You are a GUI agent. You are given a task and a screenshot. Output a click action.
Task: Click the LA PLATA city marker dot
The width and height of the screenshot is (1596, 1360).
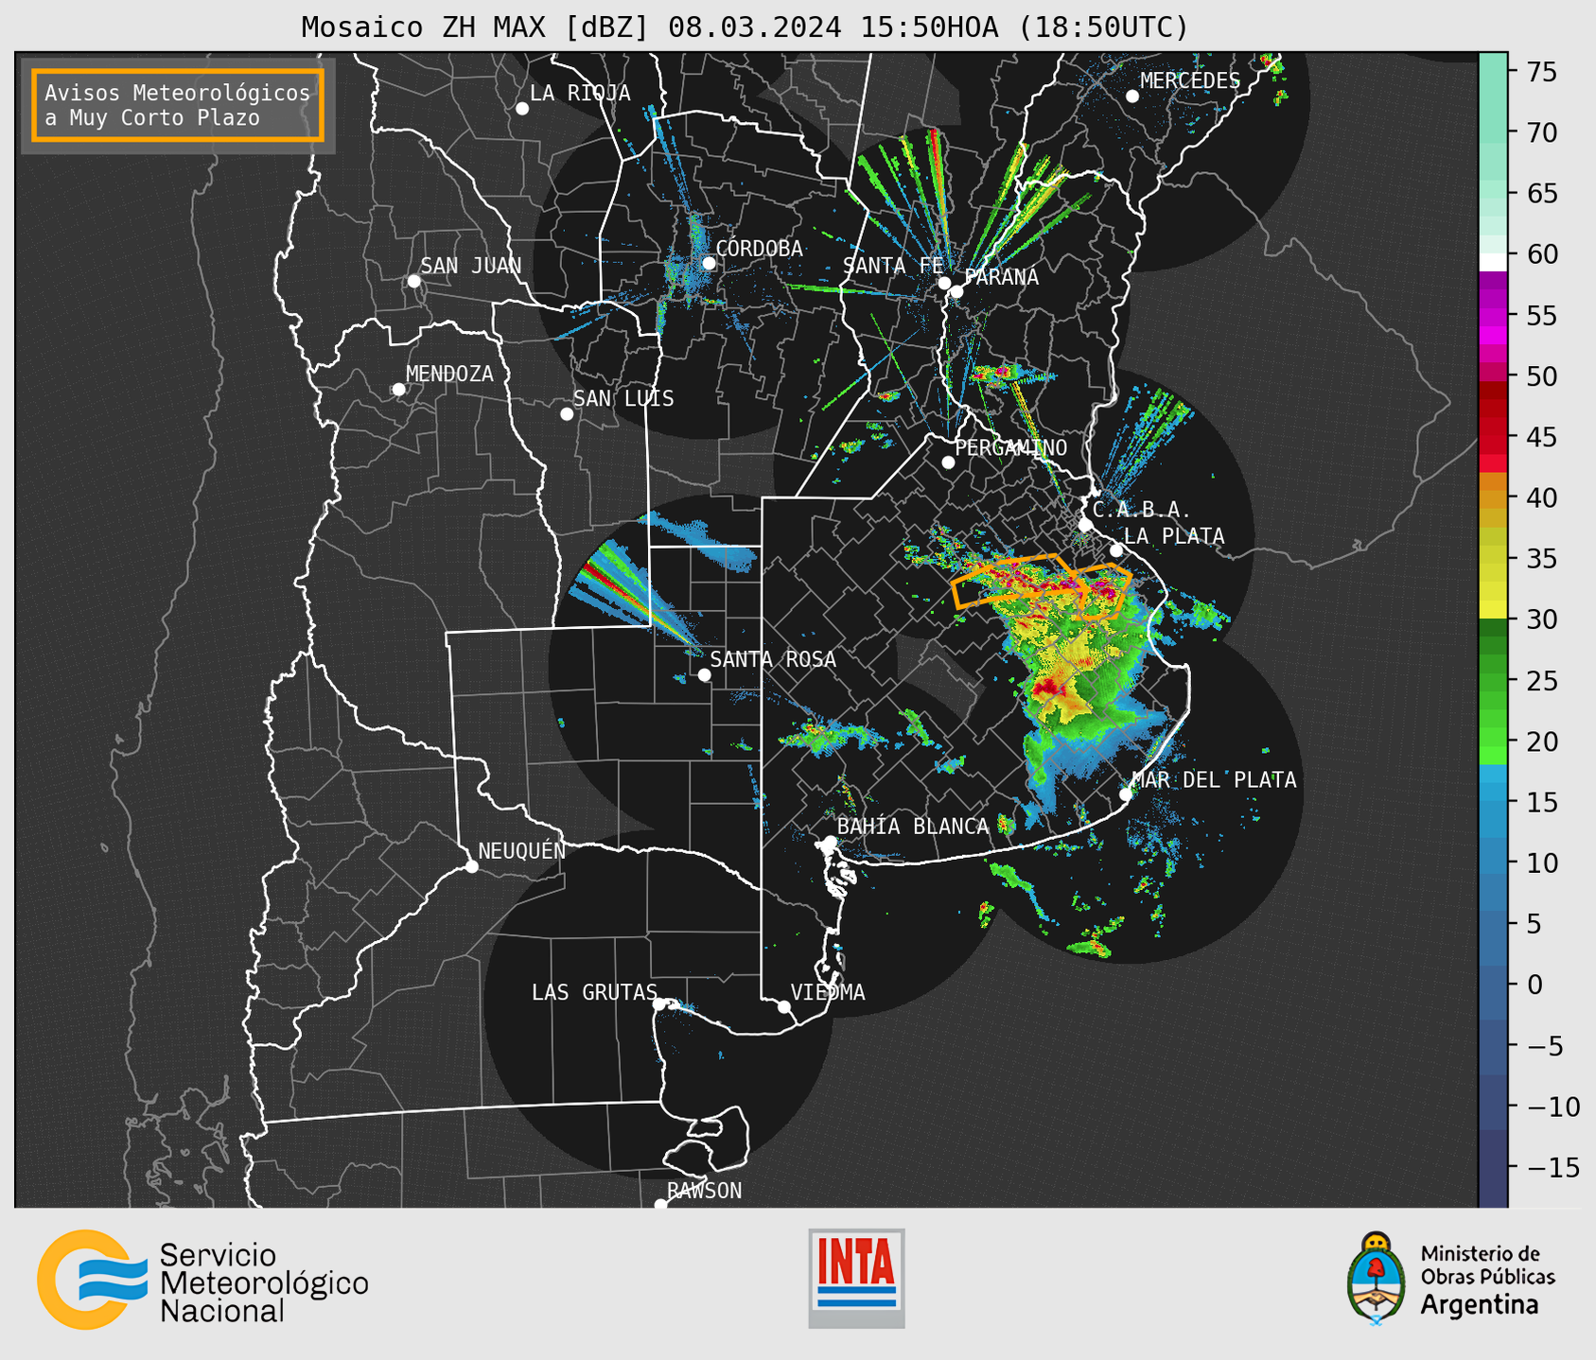tap(1116, 550)
